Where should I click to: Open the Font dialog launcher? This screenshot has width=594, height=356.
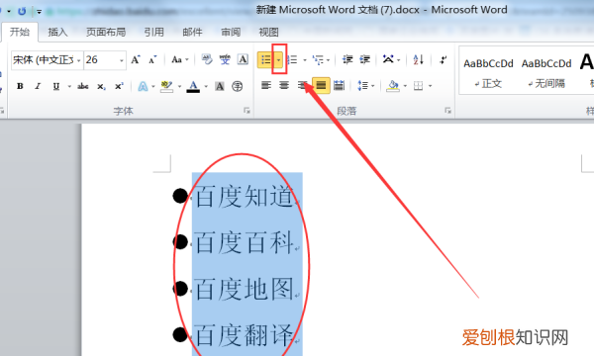tap(247, 111)
